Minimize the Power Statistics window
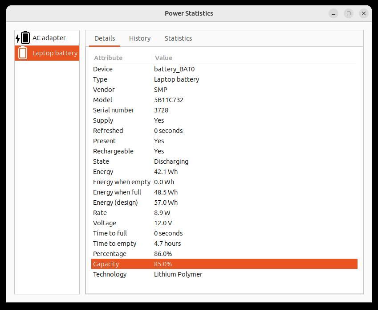This screenshot has width=378, height=310. tap(333, 13)
